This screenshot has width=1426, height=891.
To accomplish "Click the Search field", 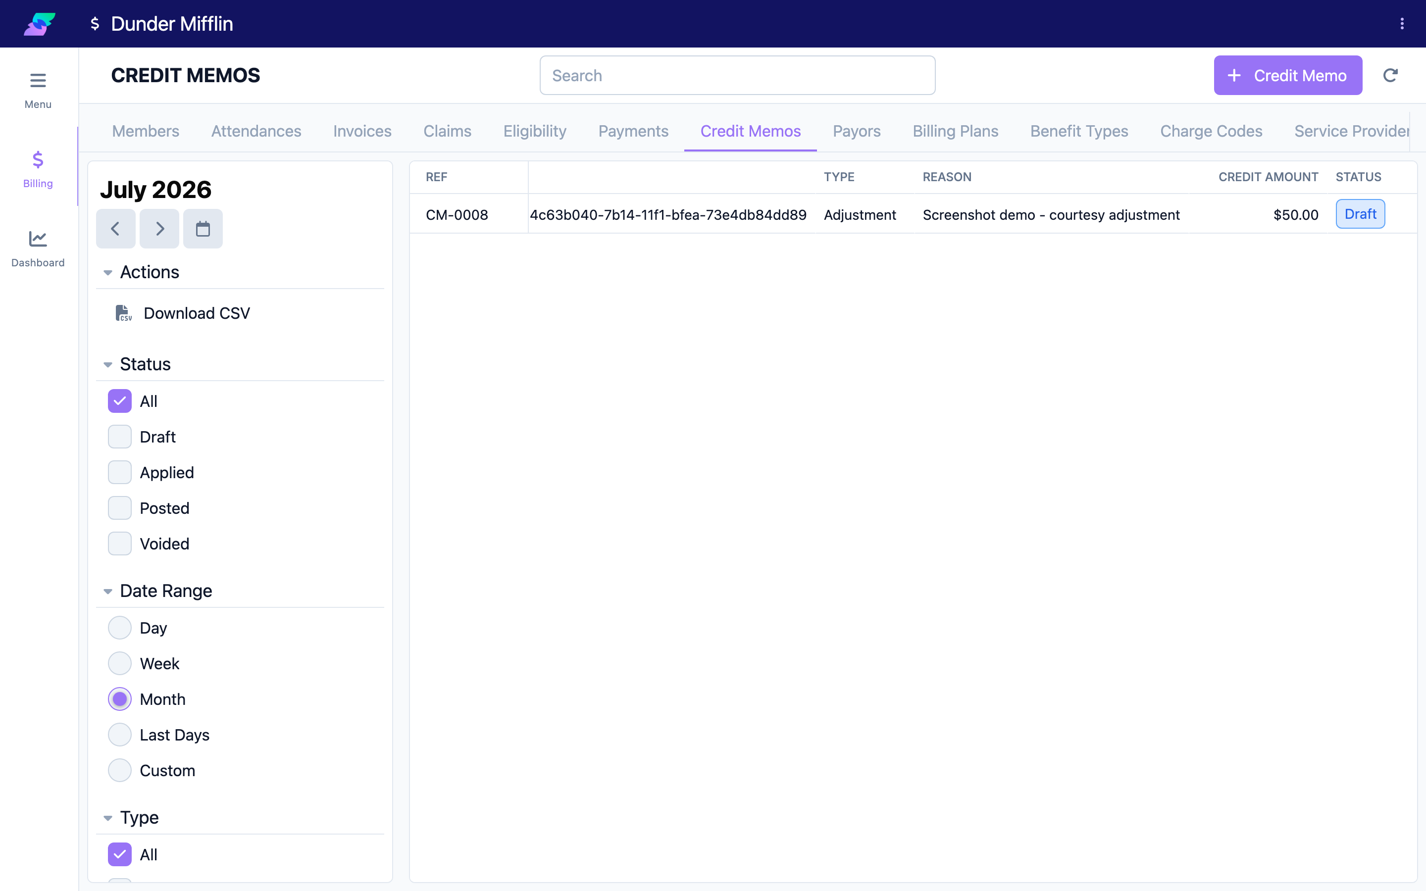I will point(737,75).
